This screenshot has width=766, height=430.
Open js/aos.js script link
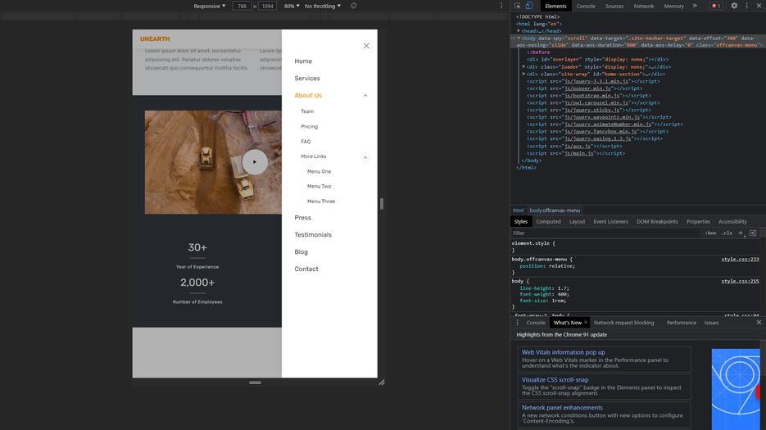pos(578,146)
